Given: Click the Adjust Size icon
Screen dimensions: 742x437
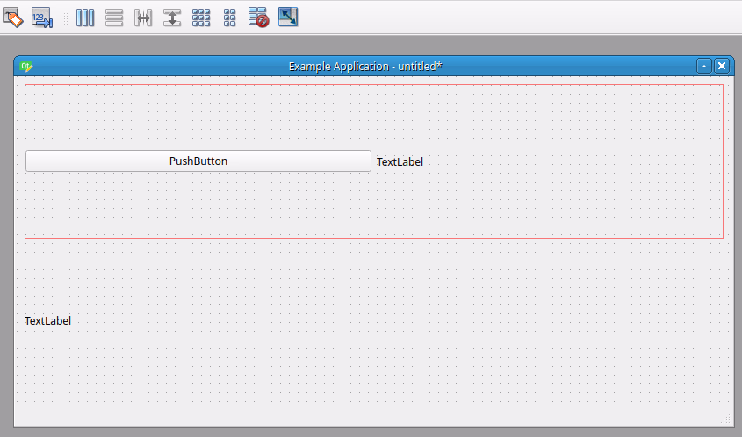Looking at the screenshot, I should 288,18.
